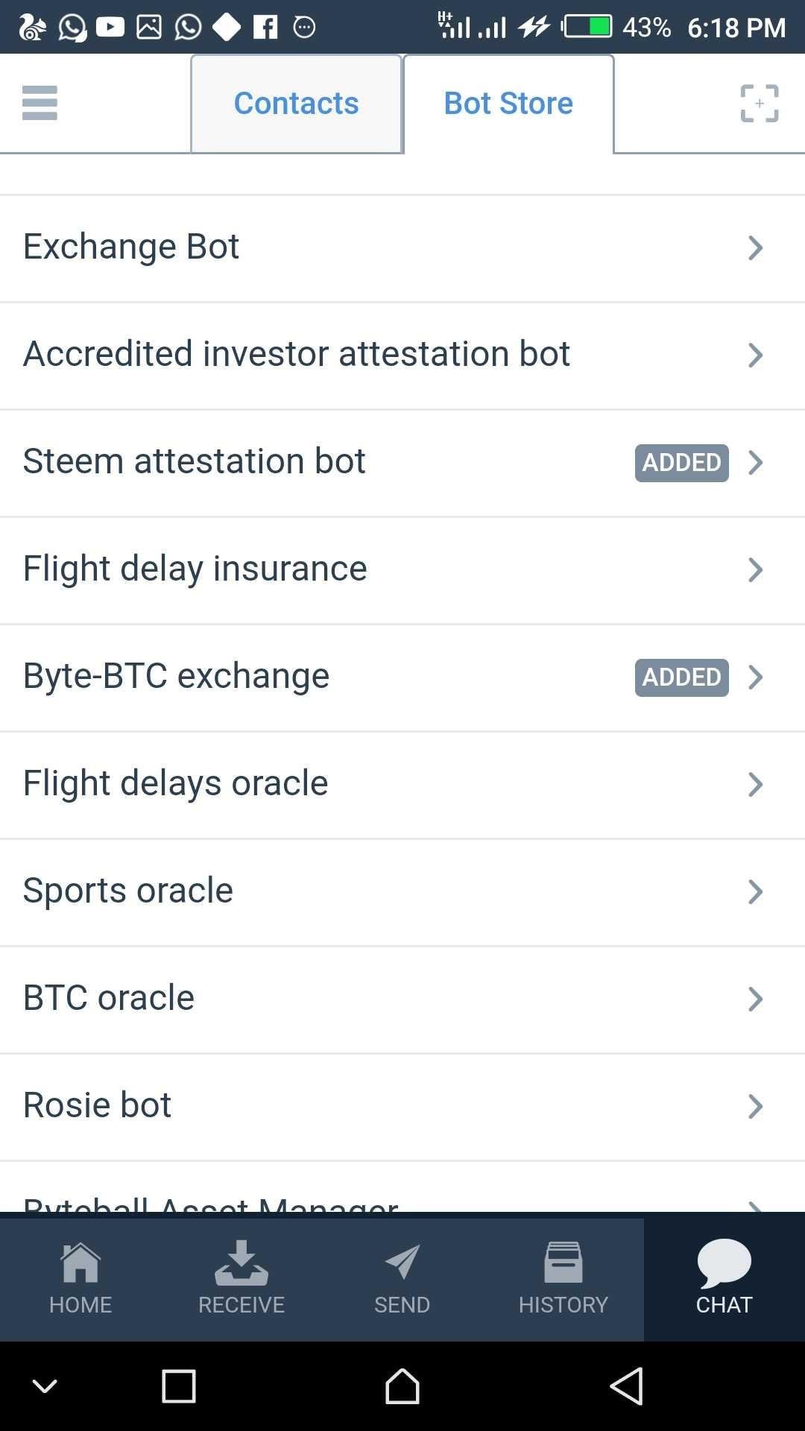Tap ADDED badge on Byte-BTC exchange

[681, 677]
